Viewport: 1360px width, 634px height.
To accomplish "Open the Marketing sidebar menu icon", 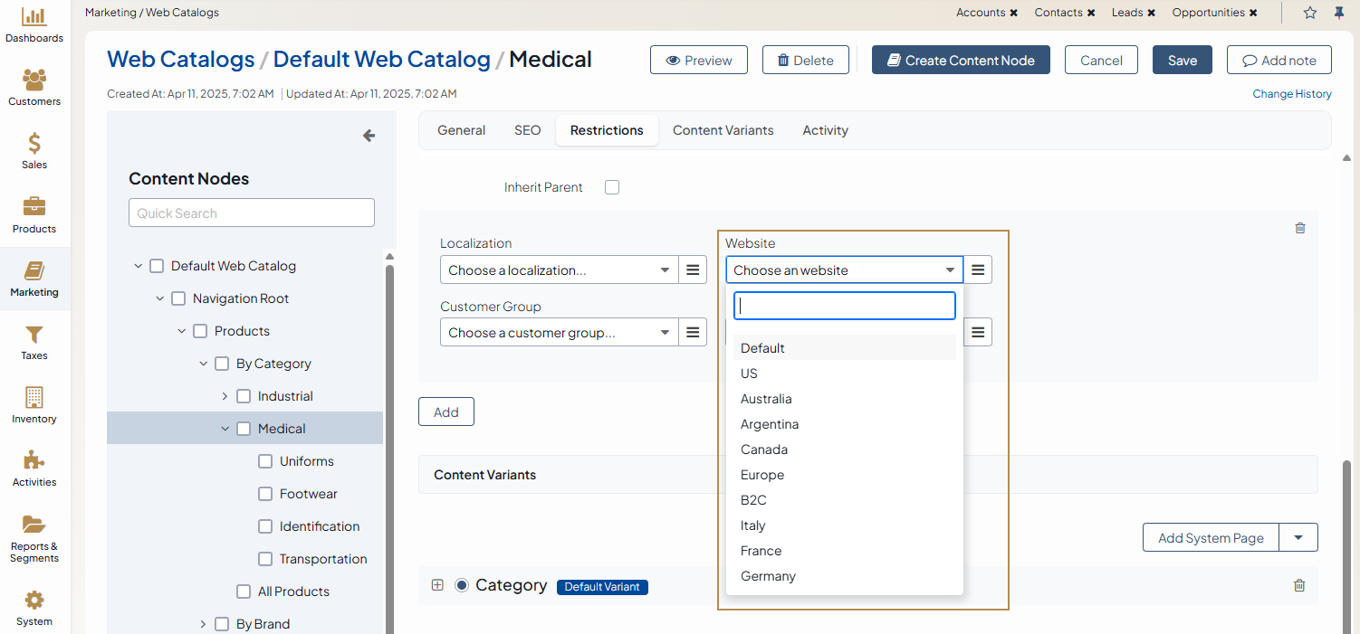I will click(34, 271).
